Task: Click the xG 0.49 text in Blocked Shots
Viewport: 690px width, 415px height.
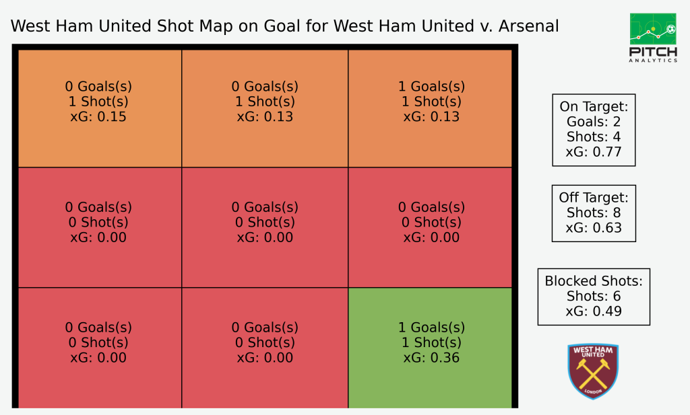Action: point(594,311)
